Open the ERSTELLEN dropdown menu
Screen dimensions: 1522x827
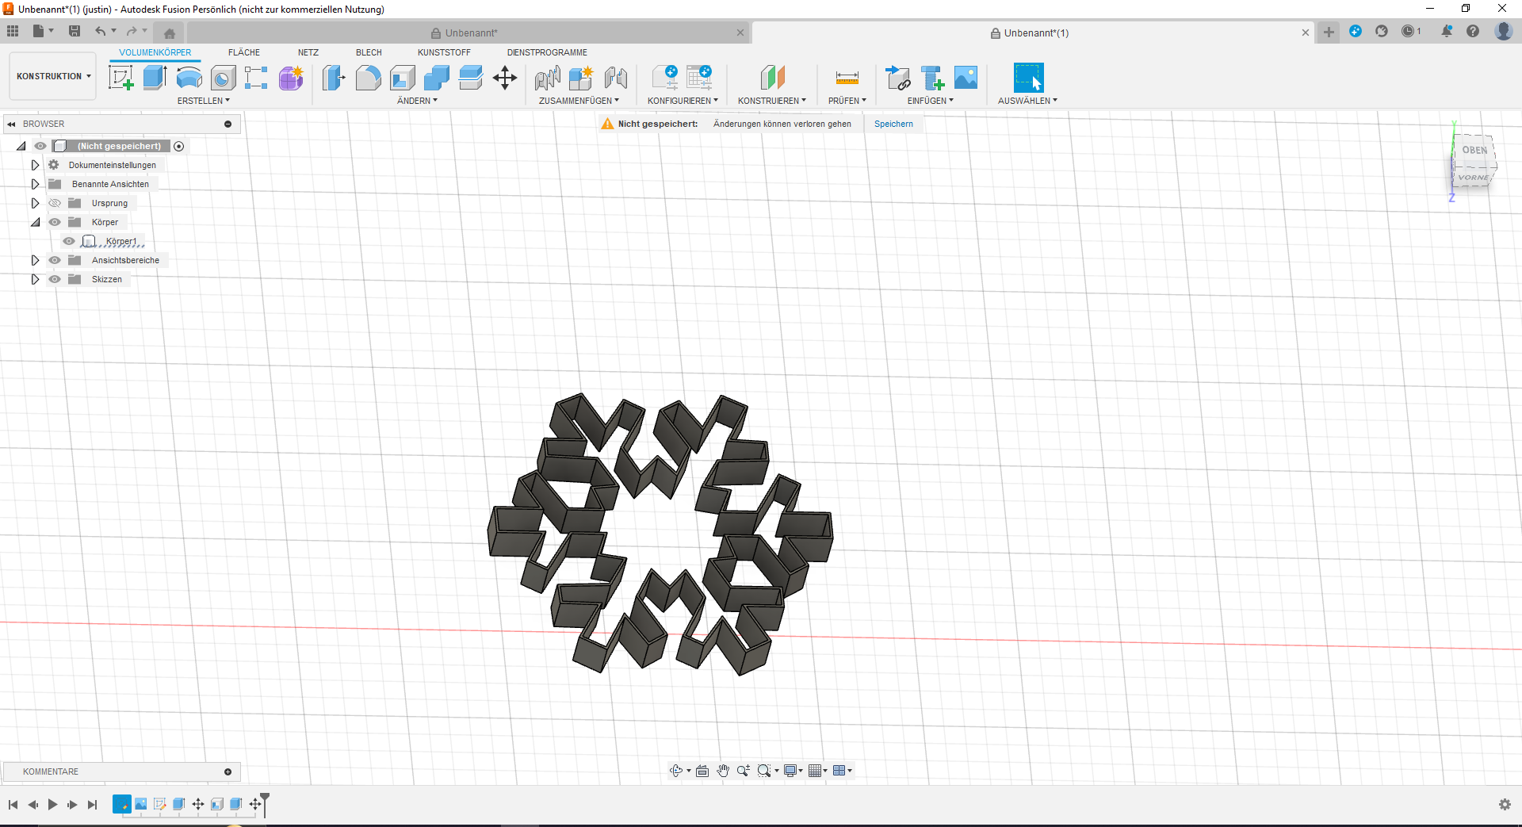pos(203,101)
